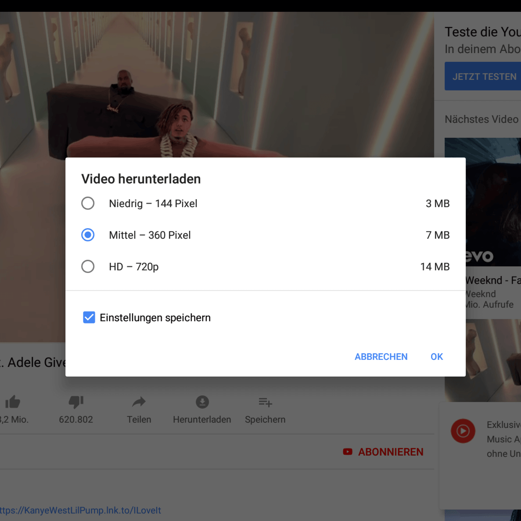The height and width of the screenshot is (521, 521).
Task: Click the 3 MB file size text
Action: [437, 203]
